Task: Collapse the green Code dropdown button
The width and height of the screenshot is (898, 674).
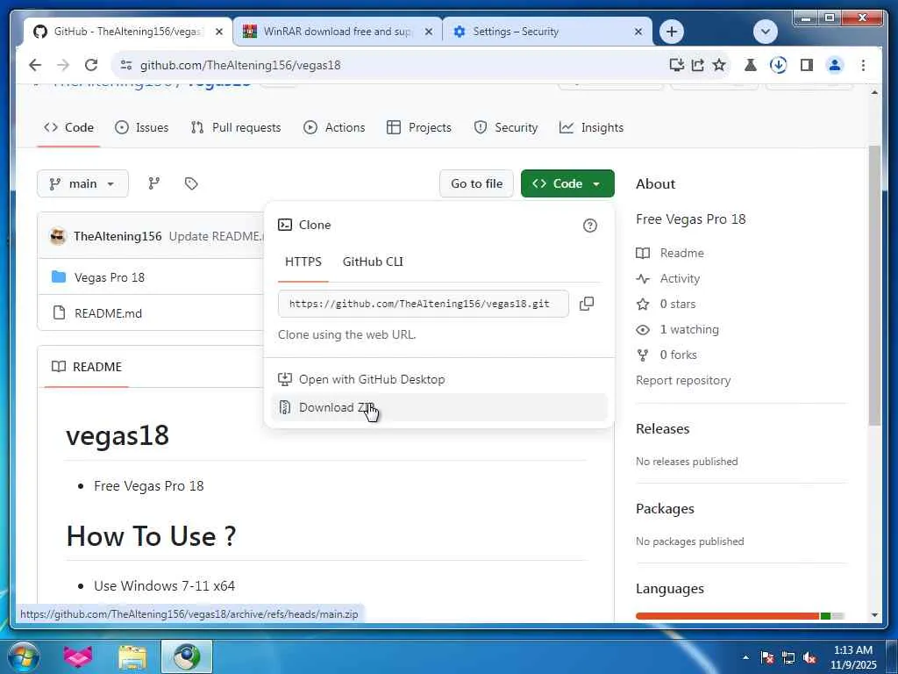Action: click(x=567, y=183)
